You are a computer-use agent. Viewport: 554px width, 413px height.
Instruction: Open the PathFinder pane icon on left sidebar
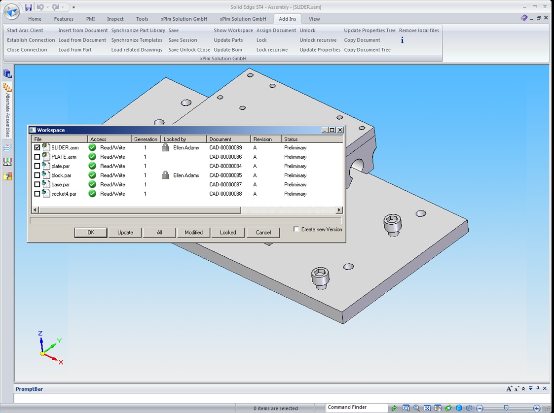pos(7,74)
